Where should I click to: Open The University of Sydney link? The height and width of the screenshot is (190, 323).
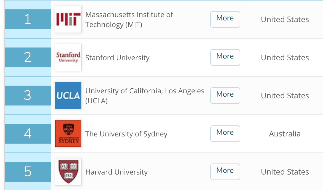(x=126, y=134)
